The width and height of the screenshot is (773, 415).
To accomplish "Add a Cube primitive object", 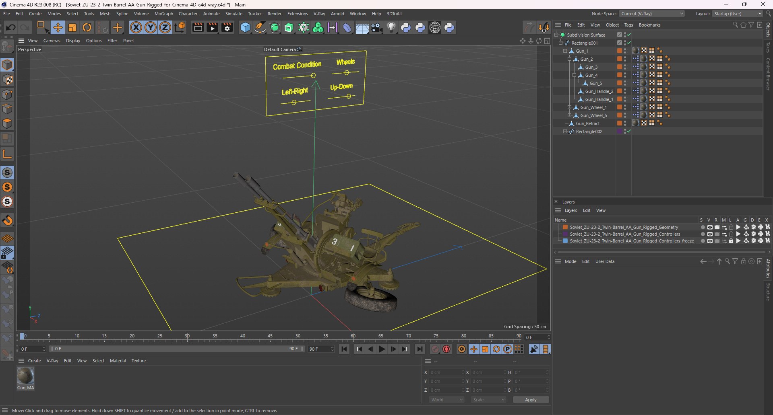I will click(x=245, y=27).
